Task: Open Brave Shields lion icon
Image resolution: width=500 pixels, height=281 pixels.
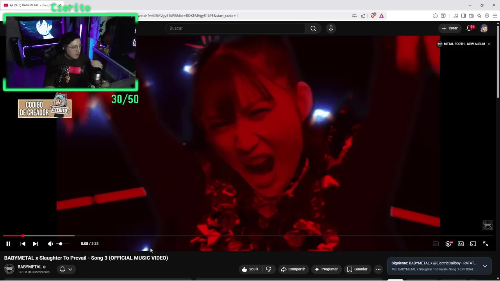Action: (373, 16)
